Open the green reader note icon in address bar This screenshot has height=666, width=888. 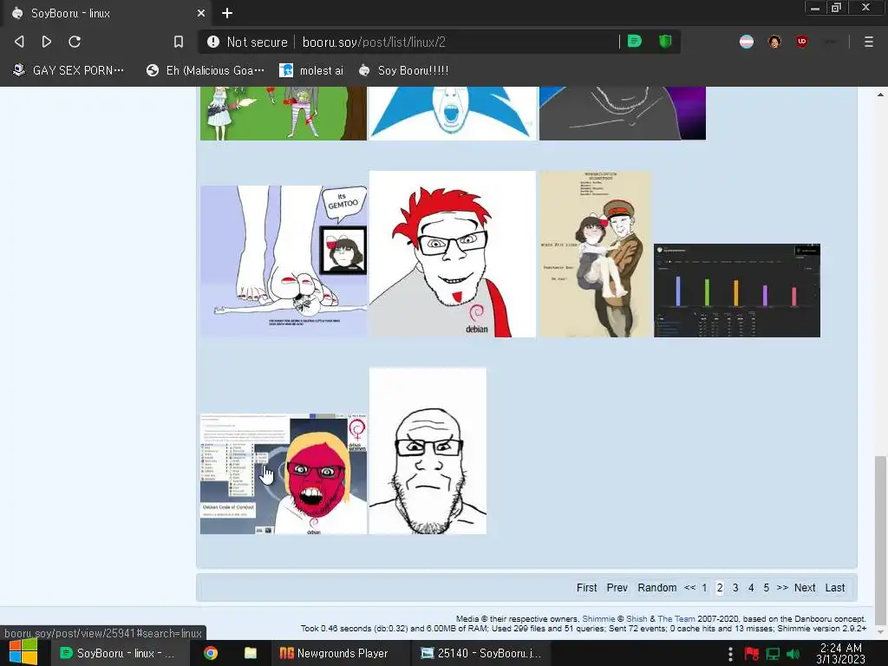[634, 42]
